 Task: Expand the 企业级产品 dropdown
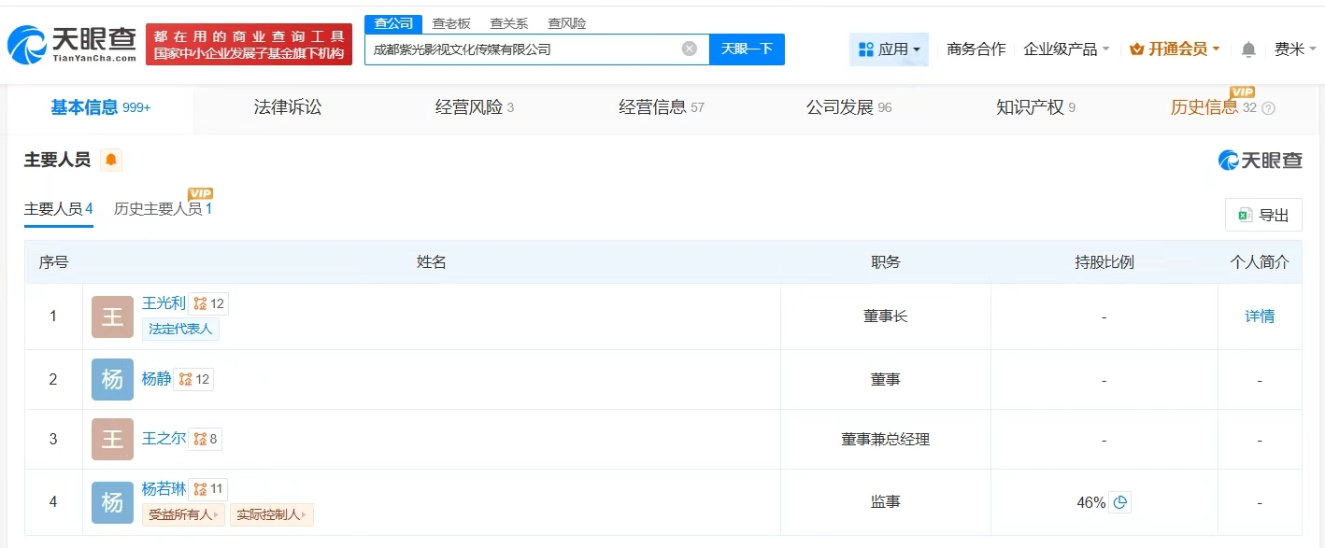[x=1066, y=49]
